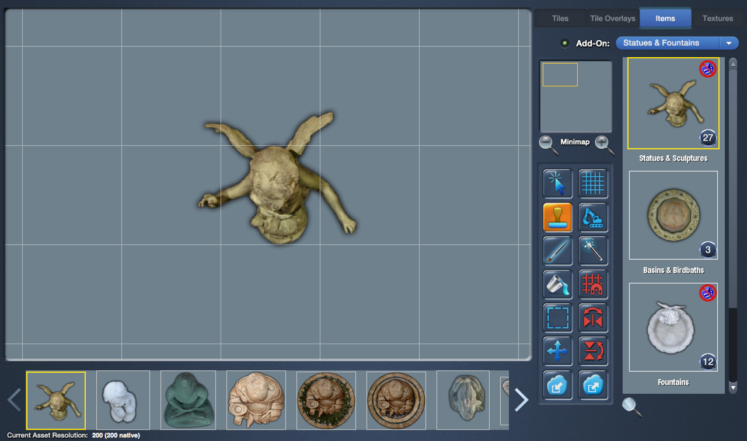Select the Basins & Birdbaths category

pyautogui.click(x=673, y=215)
